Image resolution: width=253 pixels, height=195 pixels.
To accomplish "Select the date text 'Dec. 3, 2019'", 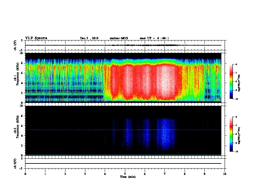I will 89,38.
